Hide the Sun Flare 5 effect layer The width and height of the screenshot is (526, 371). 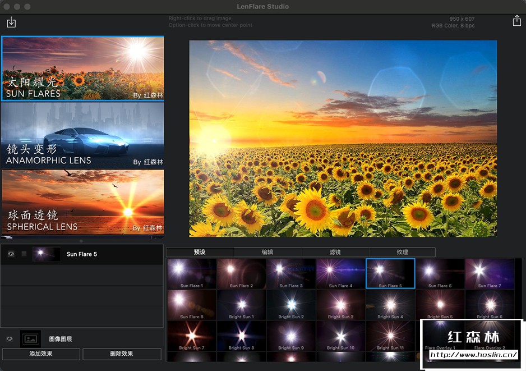click(11, 254)
